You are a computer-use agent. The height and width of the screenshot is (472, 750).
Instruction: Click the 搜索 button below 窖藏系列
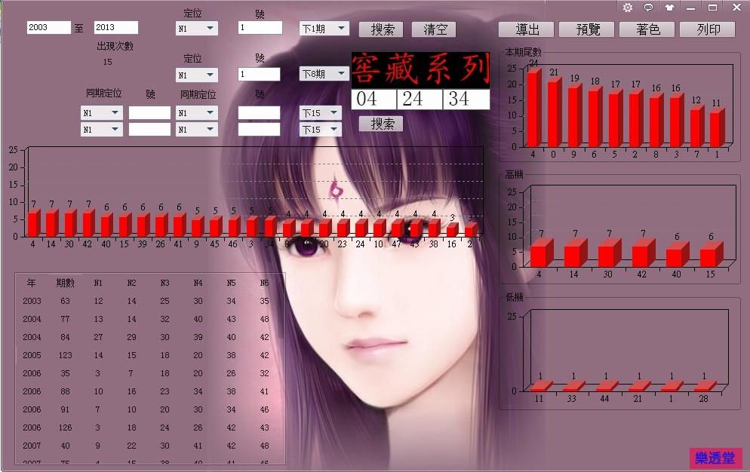click(381, 124)
